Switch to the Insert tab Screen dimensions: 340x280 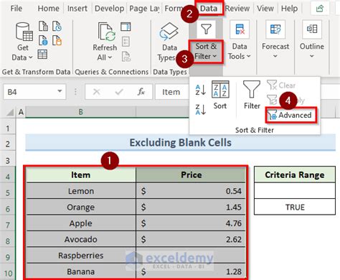(77, 9)
